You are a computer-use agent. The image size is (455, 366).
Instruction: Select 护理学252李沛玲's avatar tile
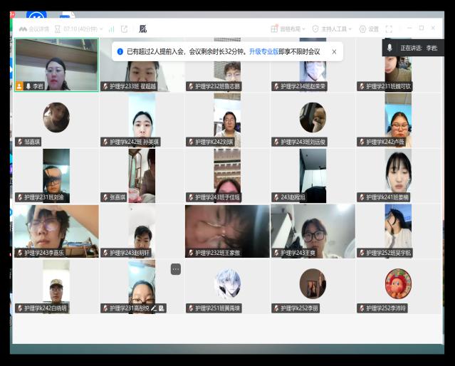398,285
